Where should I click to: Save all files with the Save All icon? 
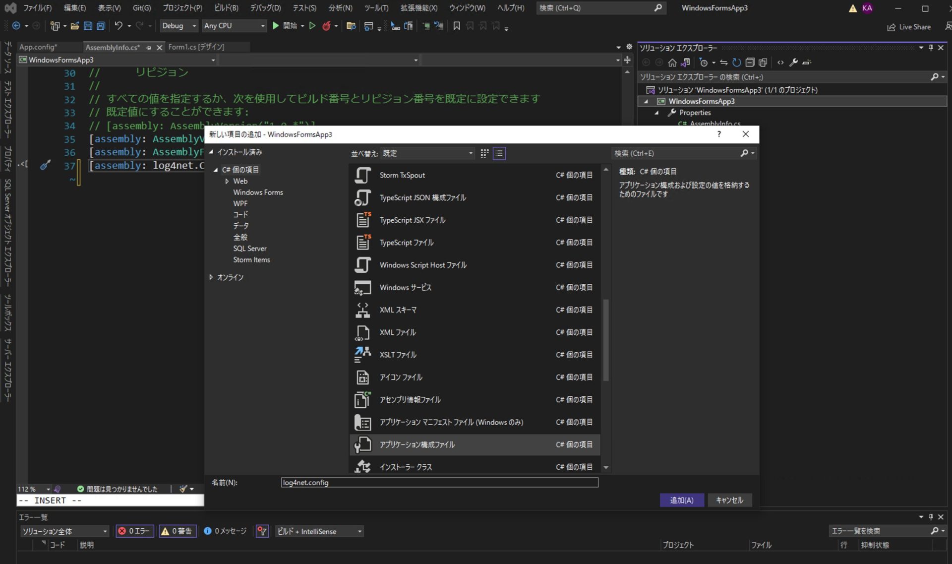click(x=101, y=26)
